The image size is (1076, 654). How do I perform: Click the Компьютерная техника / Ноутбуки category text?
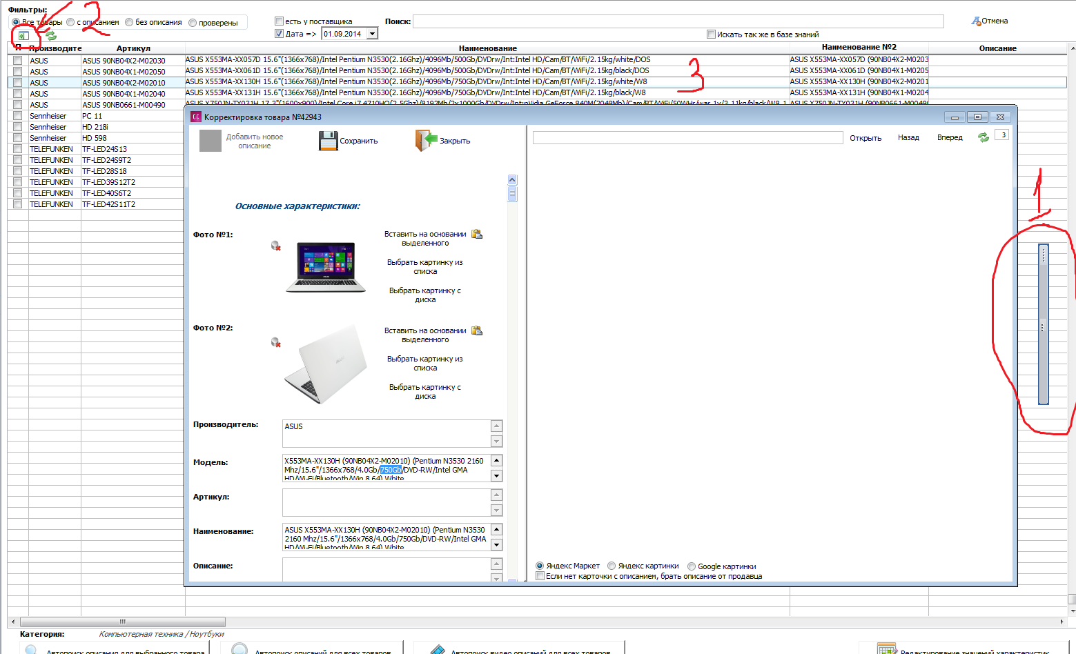162,634
